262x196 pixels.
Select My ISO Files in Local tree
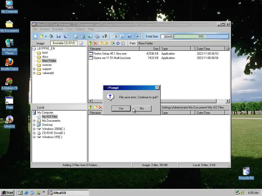coord(50,116)
